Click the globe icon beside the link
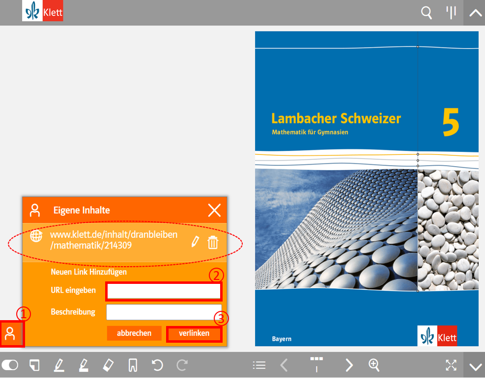This screenshot has height=378, width=485. 36,236
